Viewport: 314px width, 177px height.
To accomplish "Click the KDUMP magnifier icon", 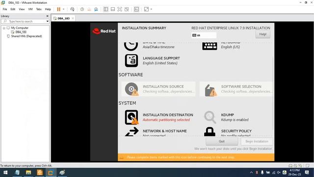I will click(x=210, y=117).
